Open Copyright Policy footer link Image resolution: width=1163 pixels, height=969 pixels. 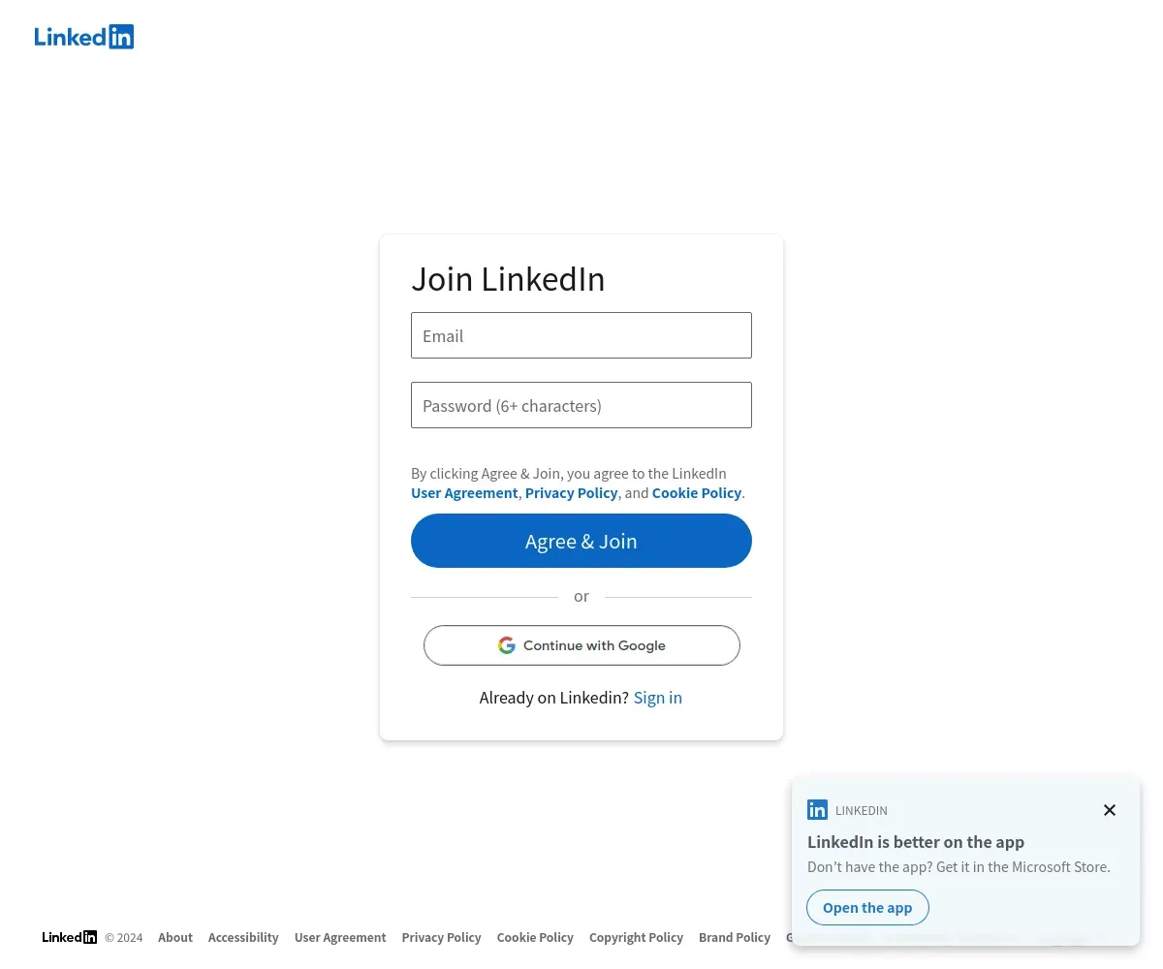click(636, 937)
